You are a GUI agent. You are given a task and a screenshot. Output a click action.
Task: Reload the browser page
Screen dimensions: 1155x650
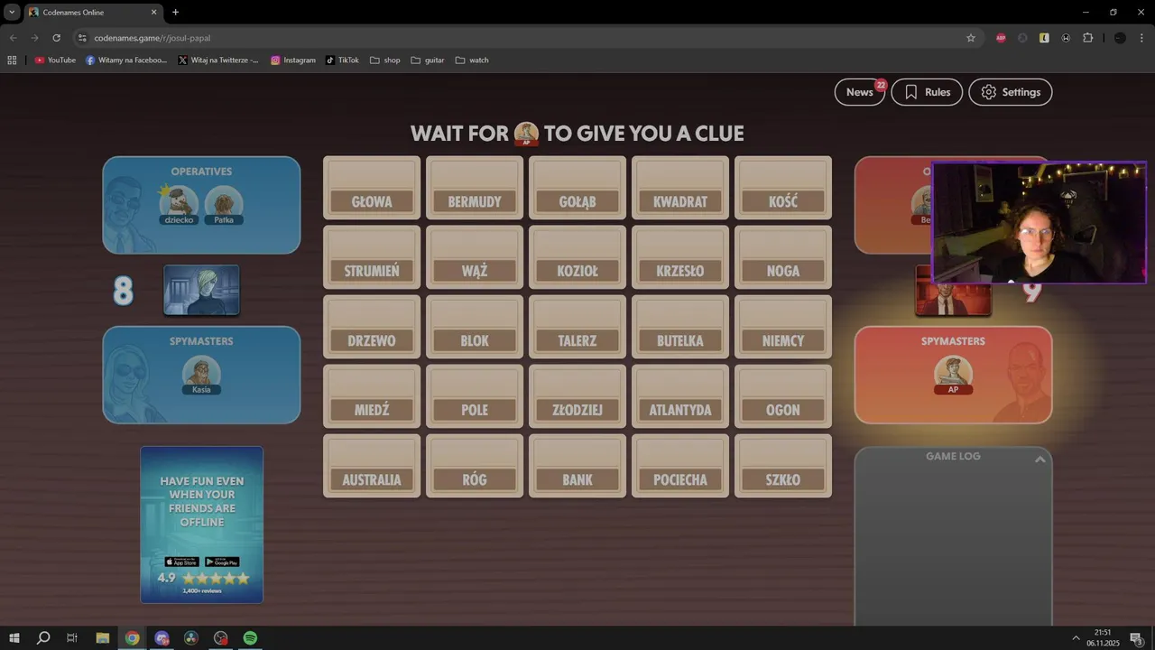tap(56, 38)
